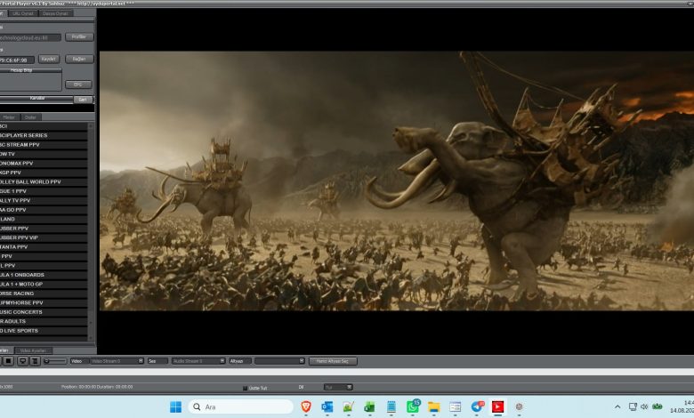Select SCIPLAYER SERIES category
The width and height of the screenshot is (694, 418).
click(44, 135)
